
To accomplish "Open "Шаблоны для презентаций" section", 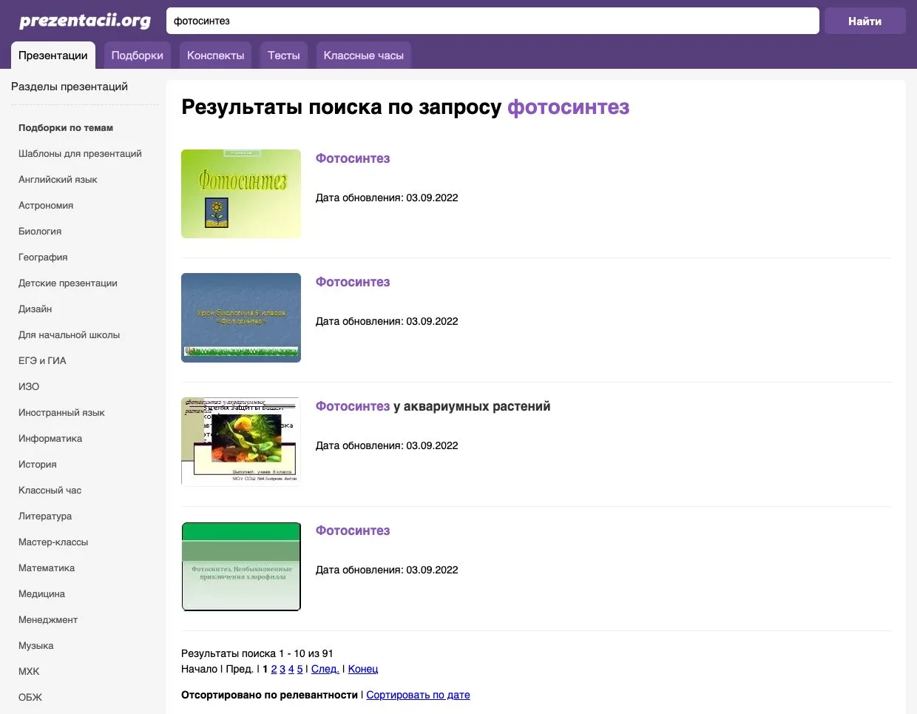I will [80, 153].
